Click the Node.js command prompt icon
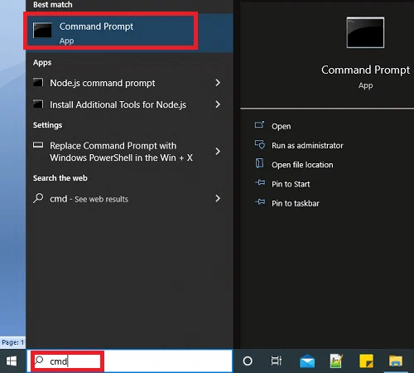This screenshot has height=373, width=414. [x=38, y=82]
